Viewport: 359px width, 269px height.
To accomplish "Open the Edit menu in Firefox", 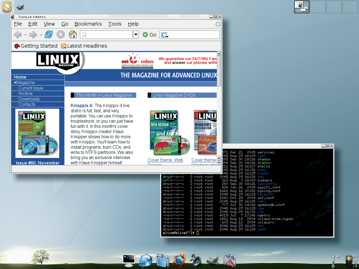I will (x=33, y=24).
